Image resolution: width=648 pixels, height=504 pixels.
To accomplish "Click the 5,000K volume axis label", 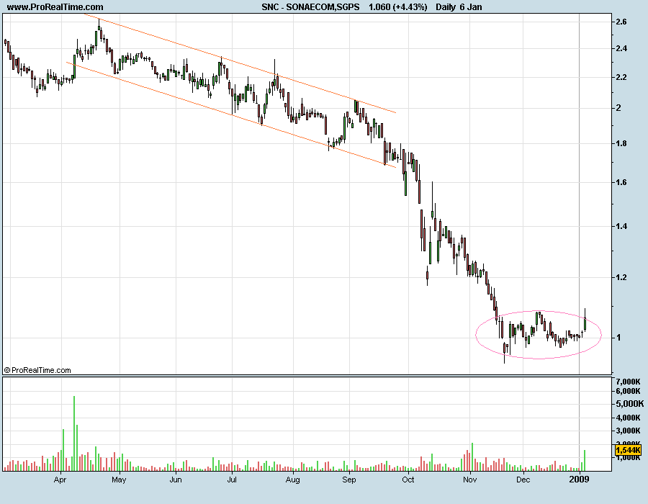I will [x=630, y=404].
